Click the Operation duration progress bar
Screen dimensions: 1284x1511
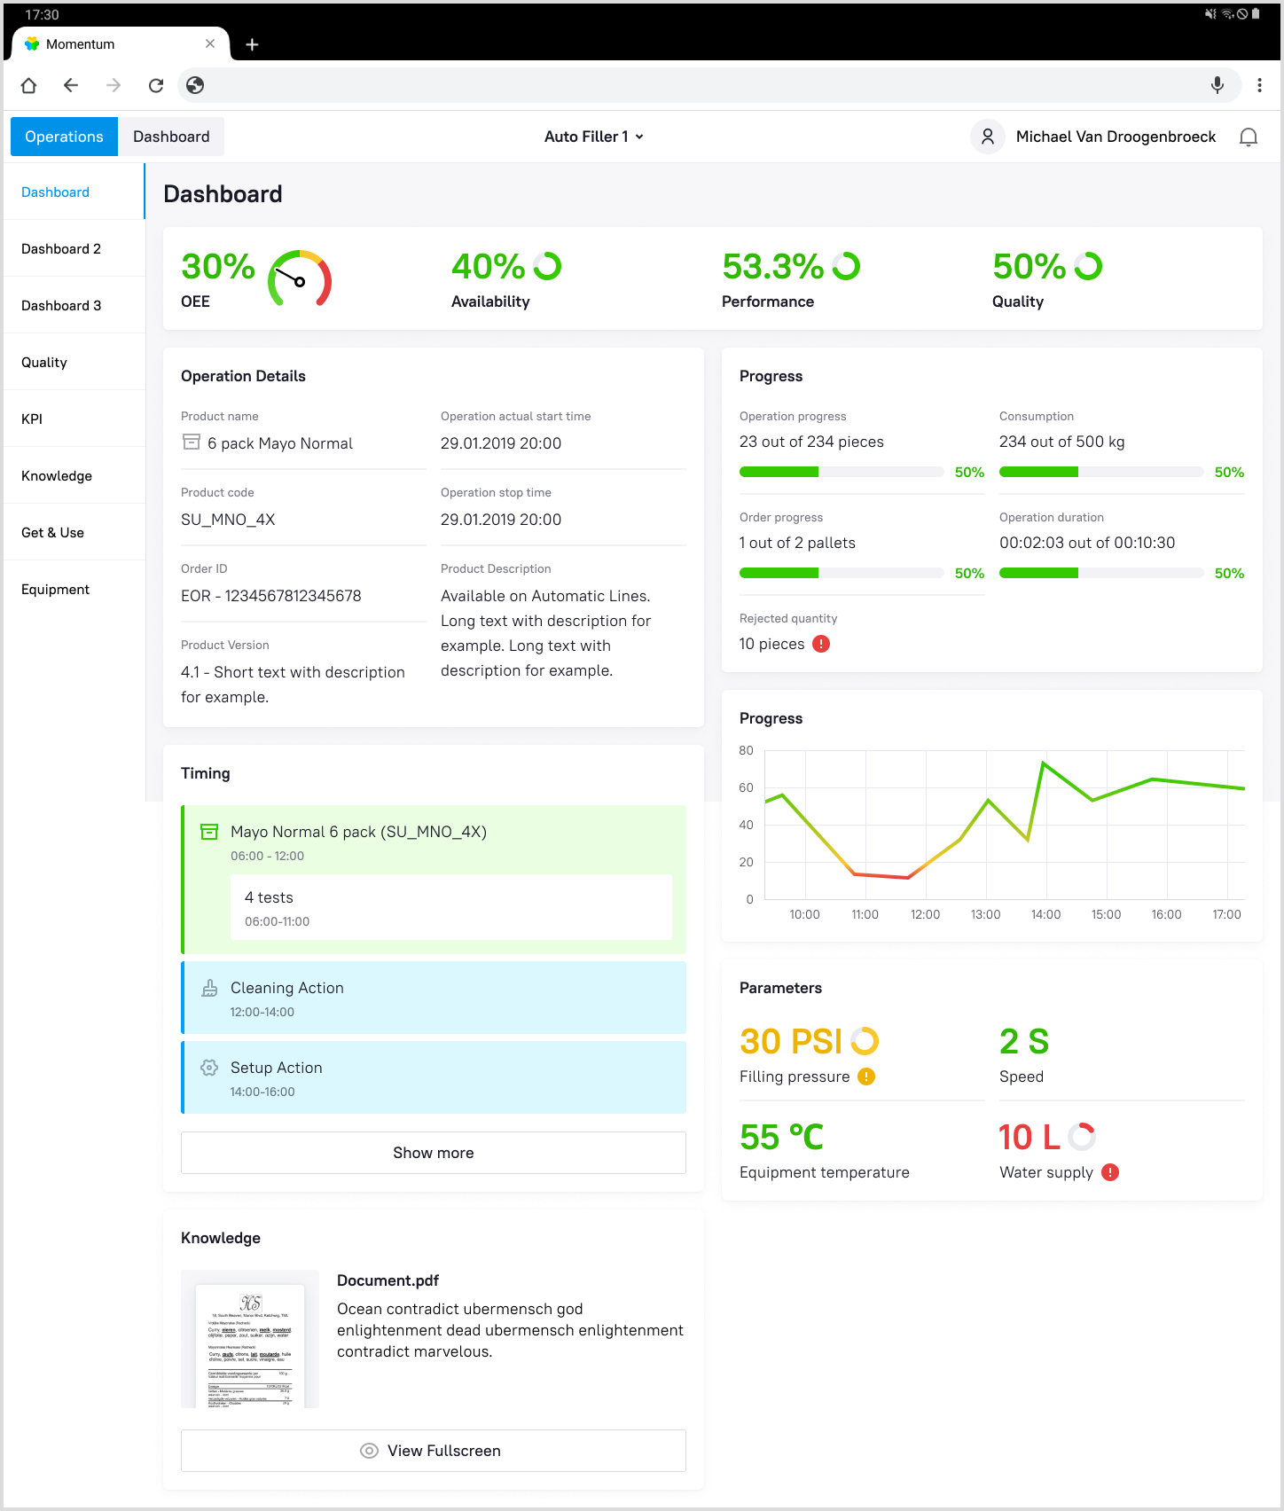1101,573
